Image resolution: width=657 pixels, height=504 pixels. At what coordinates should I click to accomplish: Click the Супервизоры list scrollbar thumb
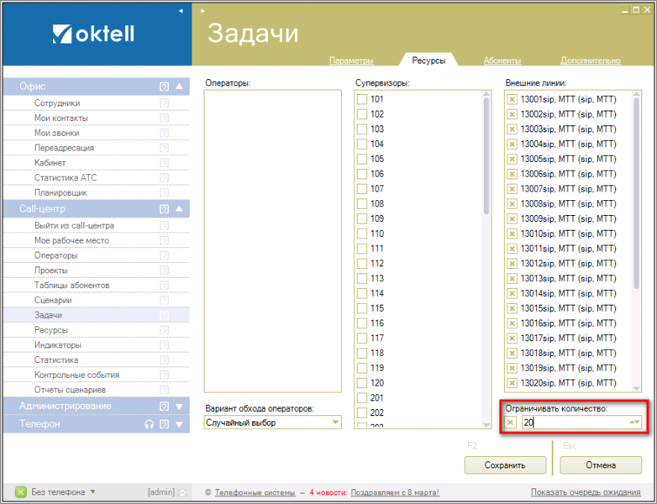tap(486, 156)
